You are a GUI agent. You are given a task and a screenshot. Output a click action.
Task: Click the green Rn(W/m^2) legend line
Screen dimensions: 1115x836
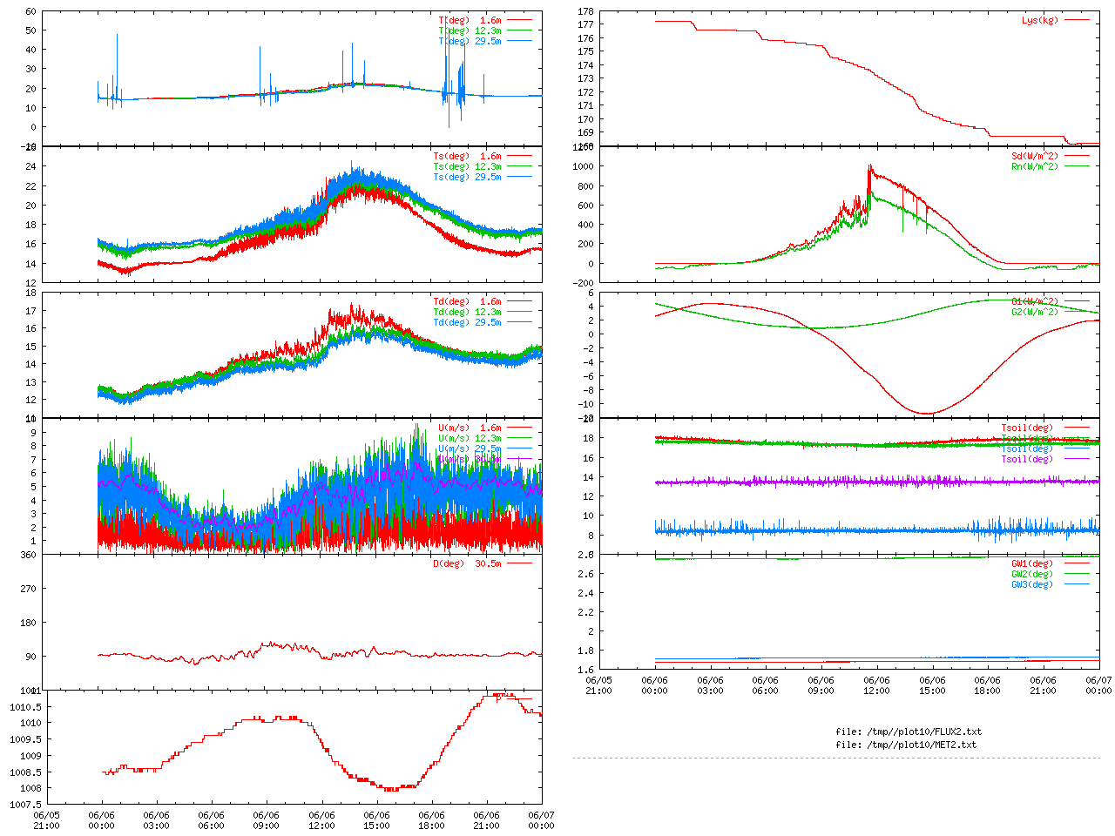pyautogui.click(x=1077, y=166)
